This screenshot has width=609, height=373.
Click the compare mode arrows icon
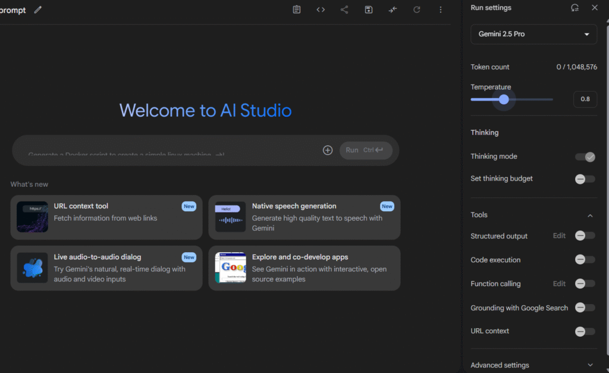point(393,10)
